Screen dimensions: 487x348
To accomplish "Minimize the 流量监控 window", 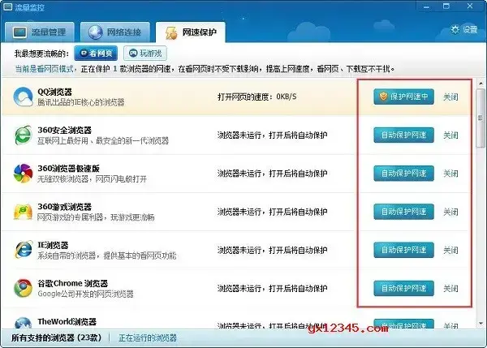I will [426, 6].
